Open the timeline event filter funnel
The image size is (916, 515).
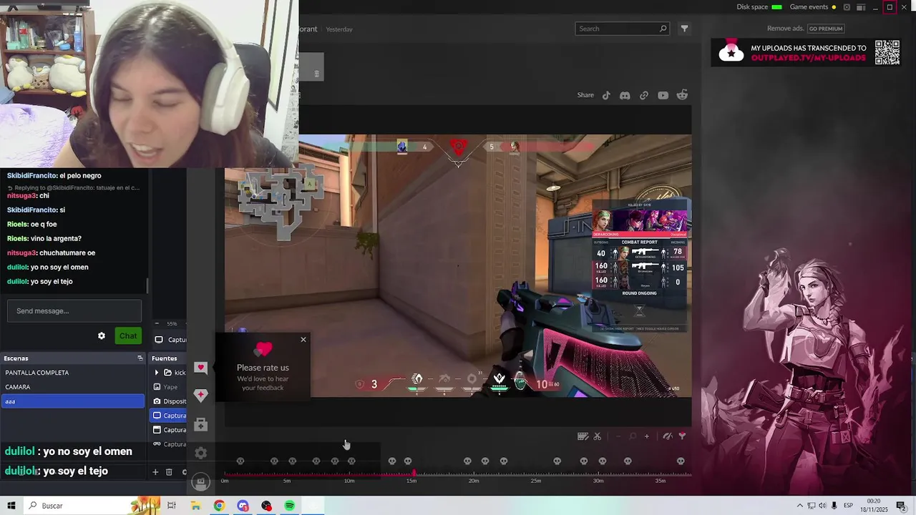click(x=682, y=436)
